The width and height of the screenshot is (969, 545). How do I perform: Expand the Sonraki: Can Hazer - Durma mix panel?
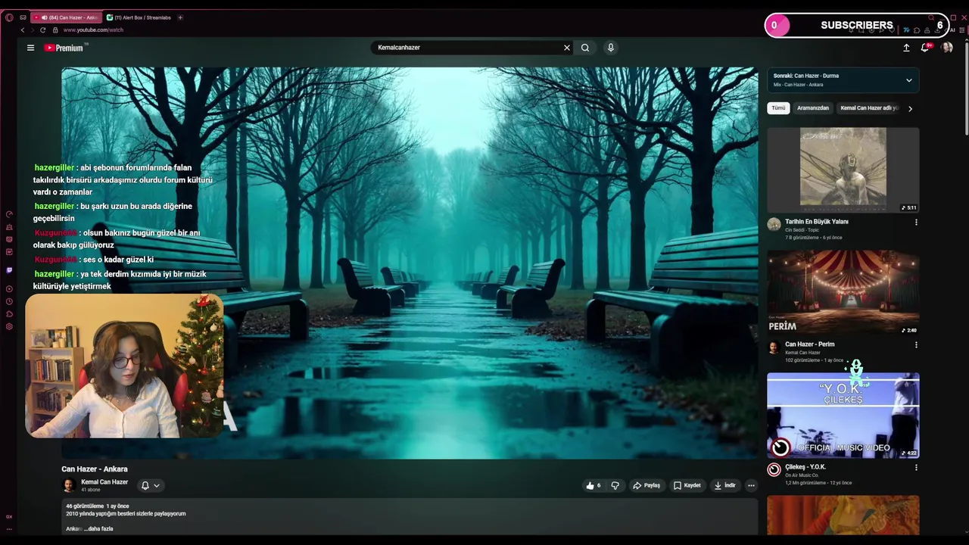(908, 80)
